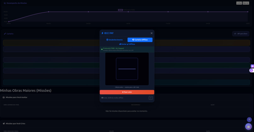Click the Missões para Você Aceitar inbox icon

(3, 97)
